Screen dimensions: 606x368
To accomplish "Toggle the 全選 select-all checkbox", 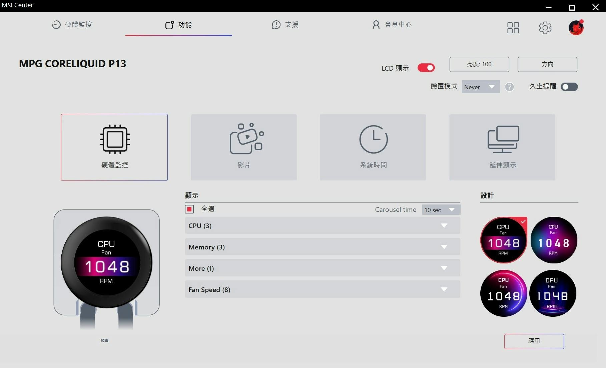I will tap(189, 209).
